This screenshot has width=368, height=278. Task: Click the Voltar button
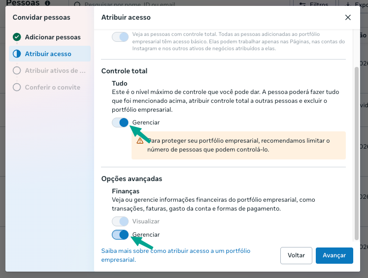296,255
